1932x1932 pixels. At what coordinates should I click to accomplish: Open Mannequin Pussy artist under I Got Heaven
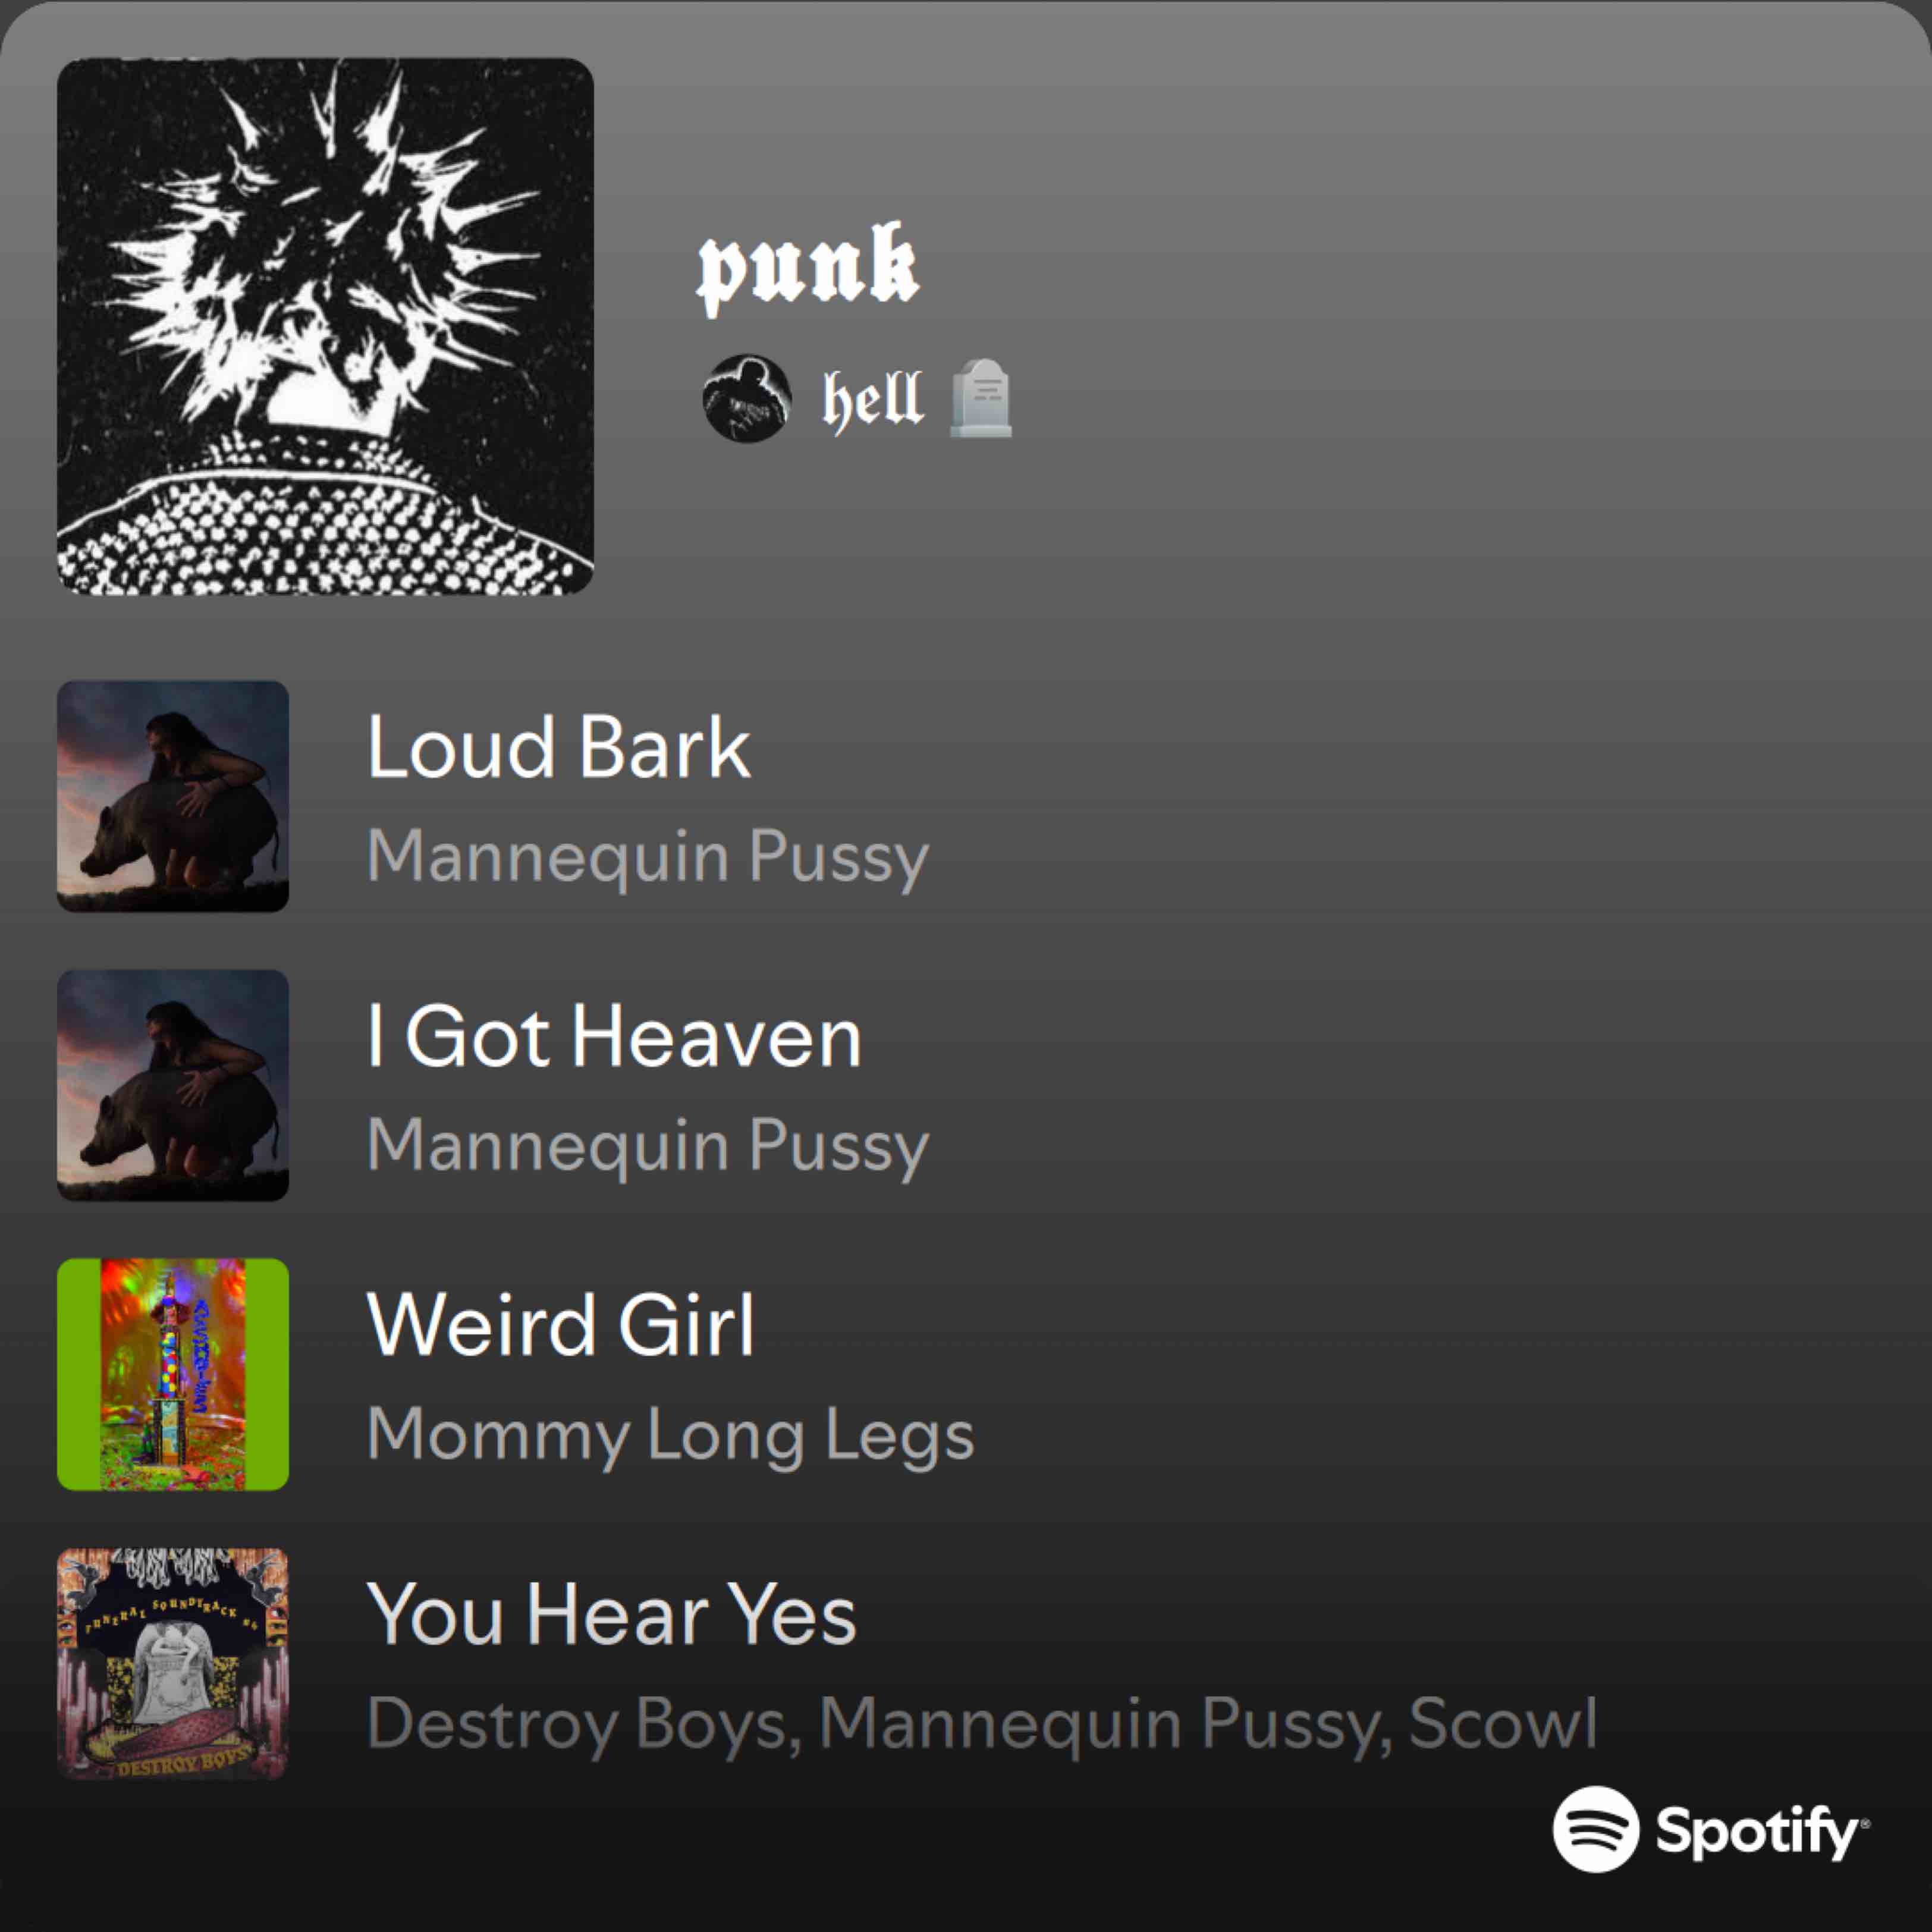648,1147
